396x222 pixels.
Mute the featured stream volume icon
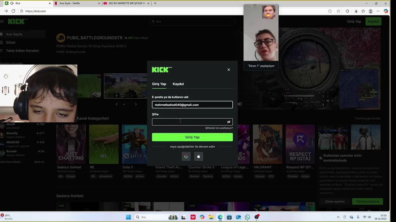(239, 104)
